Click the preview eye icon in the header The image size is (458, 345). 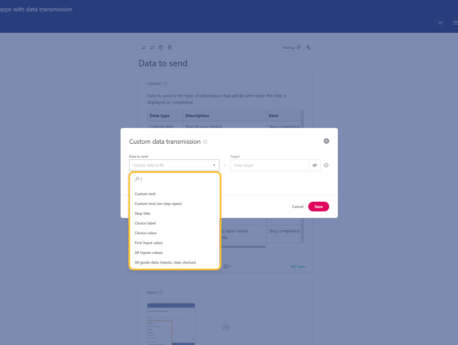(x=440, y=23)
